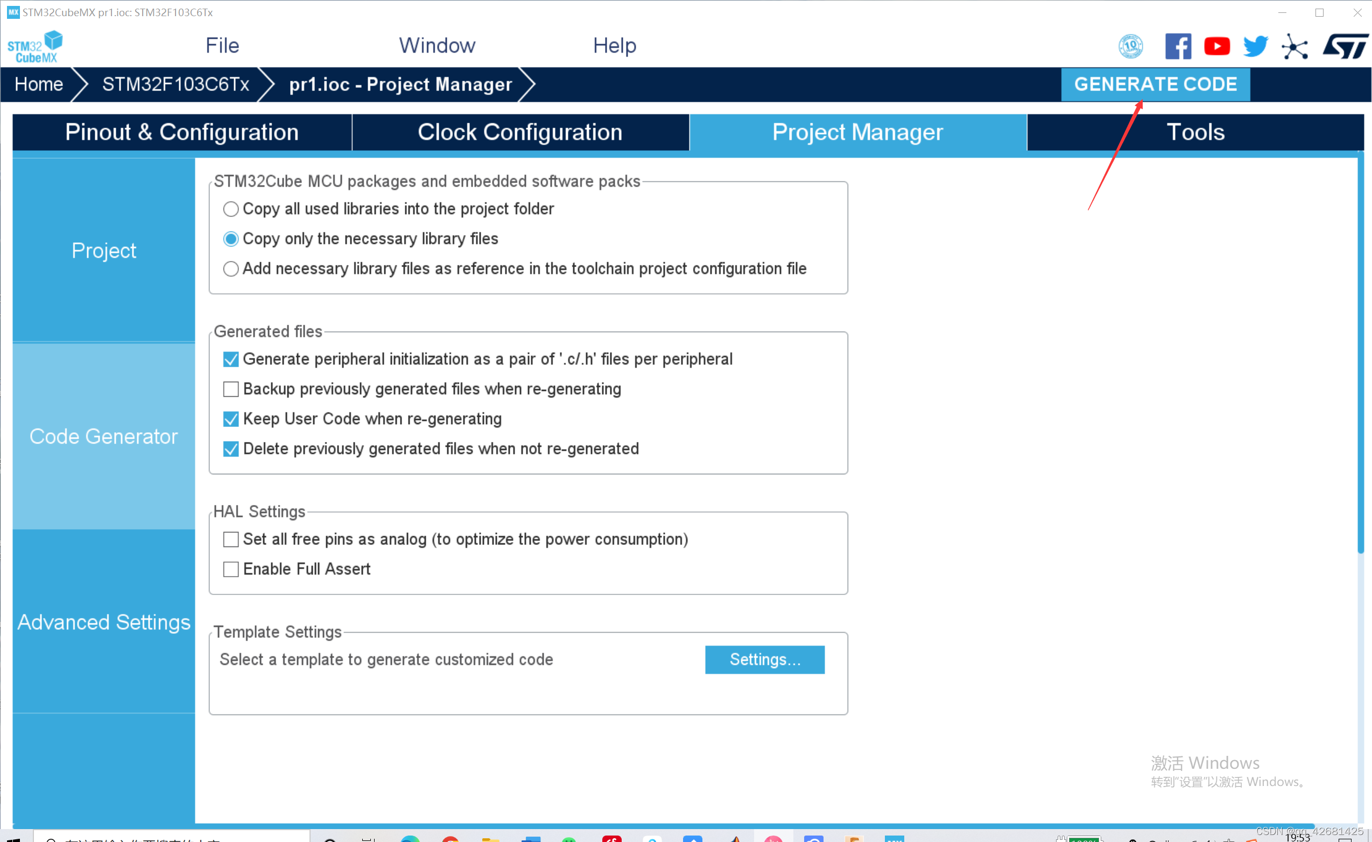This screenshot has height=842, width=1372.
Task: Open template Settings... button
Action: point(764,660)
